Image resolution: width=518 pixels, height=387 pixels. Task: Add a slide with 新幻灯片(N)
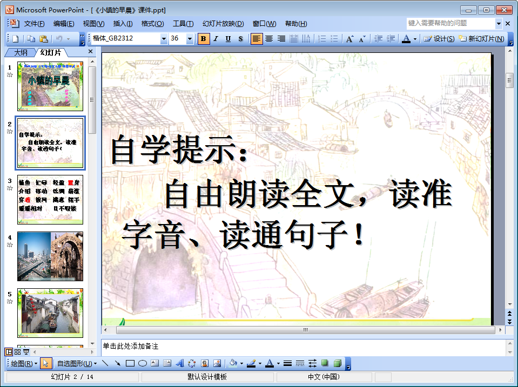coord(481,39)
